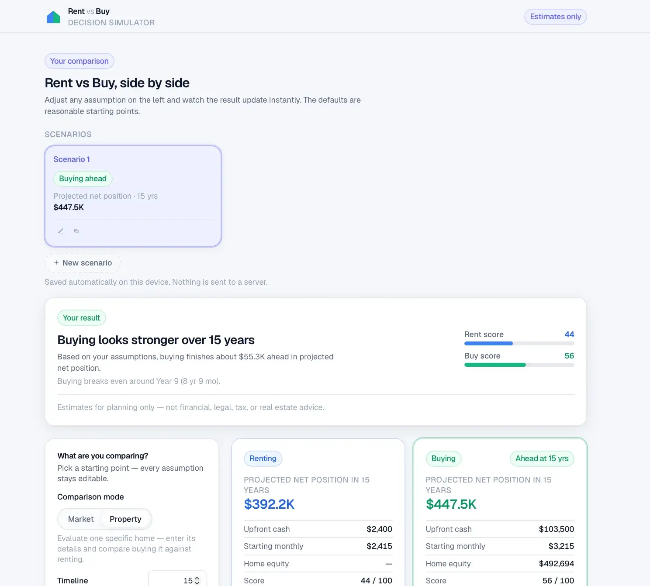Click the Rent vs Buy house logo
The height and width of the screenshot is (586, 650).
point(53,17)
